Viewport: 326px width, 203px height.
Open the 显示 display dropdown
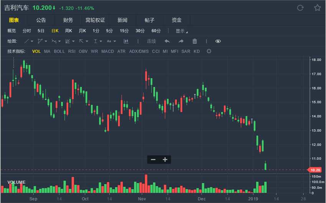pyautogui.click(x=182, y=31)
